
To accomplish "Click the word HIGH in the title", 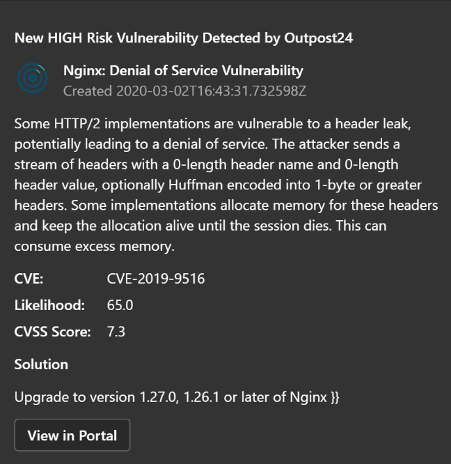I will pyautogui.click(x=63, y=38).
